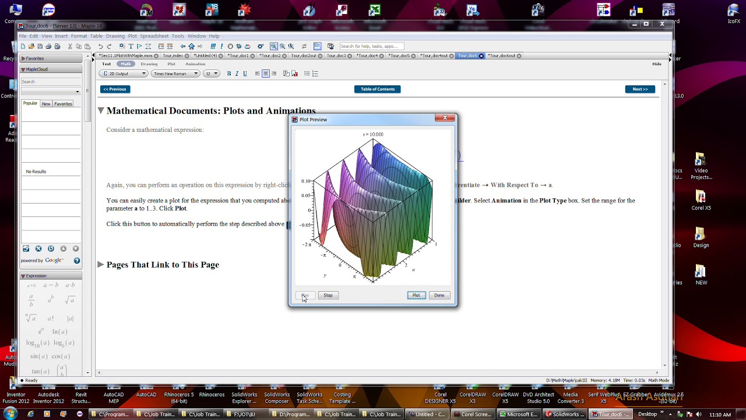Viewport: 746px width, 420px height.
Task: Click the restart kernel icon
Action: [x=248, y=46]
